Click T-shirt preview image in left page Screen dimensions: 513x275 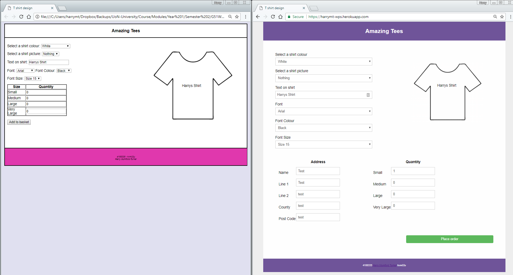193,85
